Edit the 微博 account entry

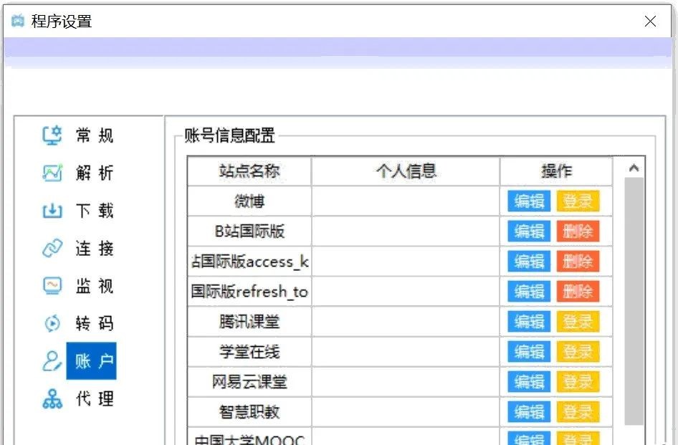click(x=529, y=201)
